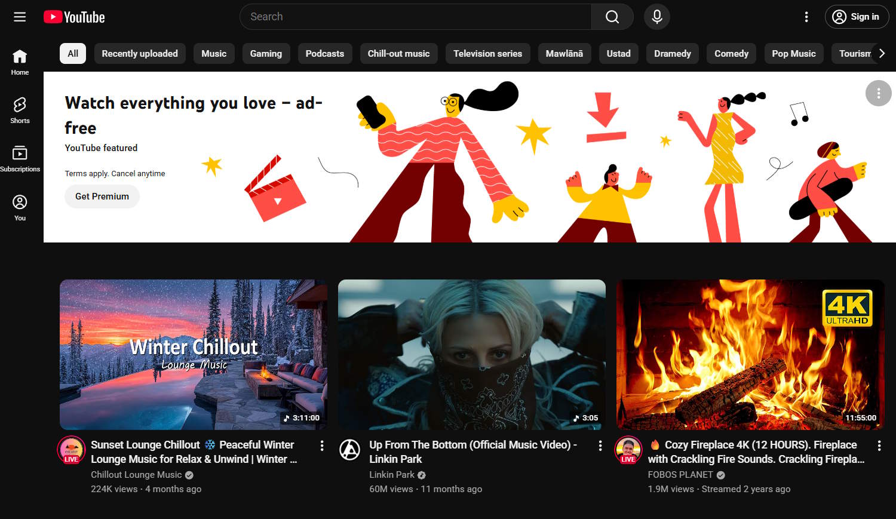Open Shorts in the sidebar

click(20, 110)
